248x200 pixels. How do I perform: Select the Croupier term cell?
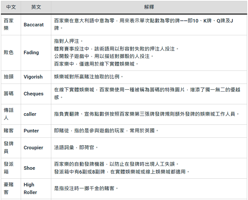coord(33,148)
